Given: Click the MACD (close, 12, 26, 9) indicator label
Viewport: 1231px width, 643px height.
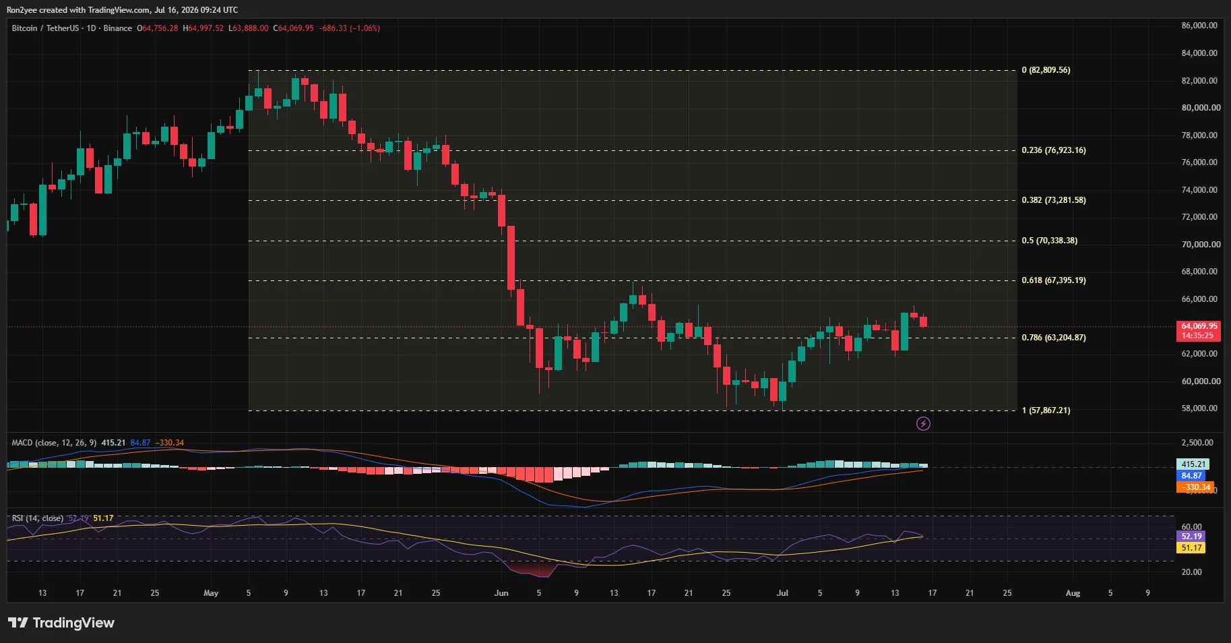Looking at the screenshot, I should (54, 443).
